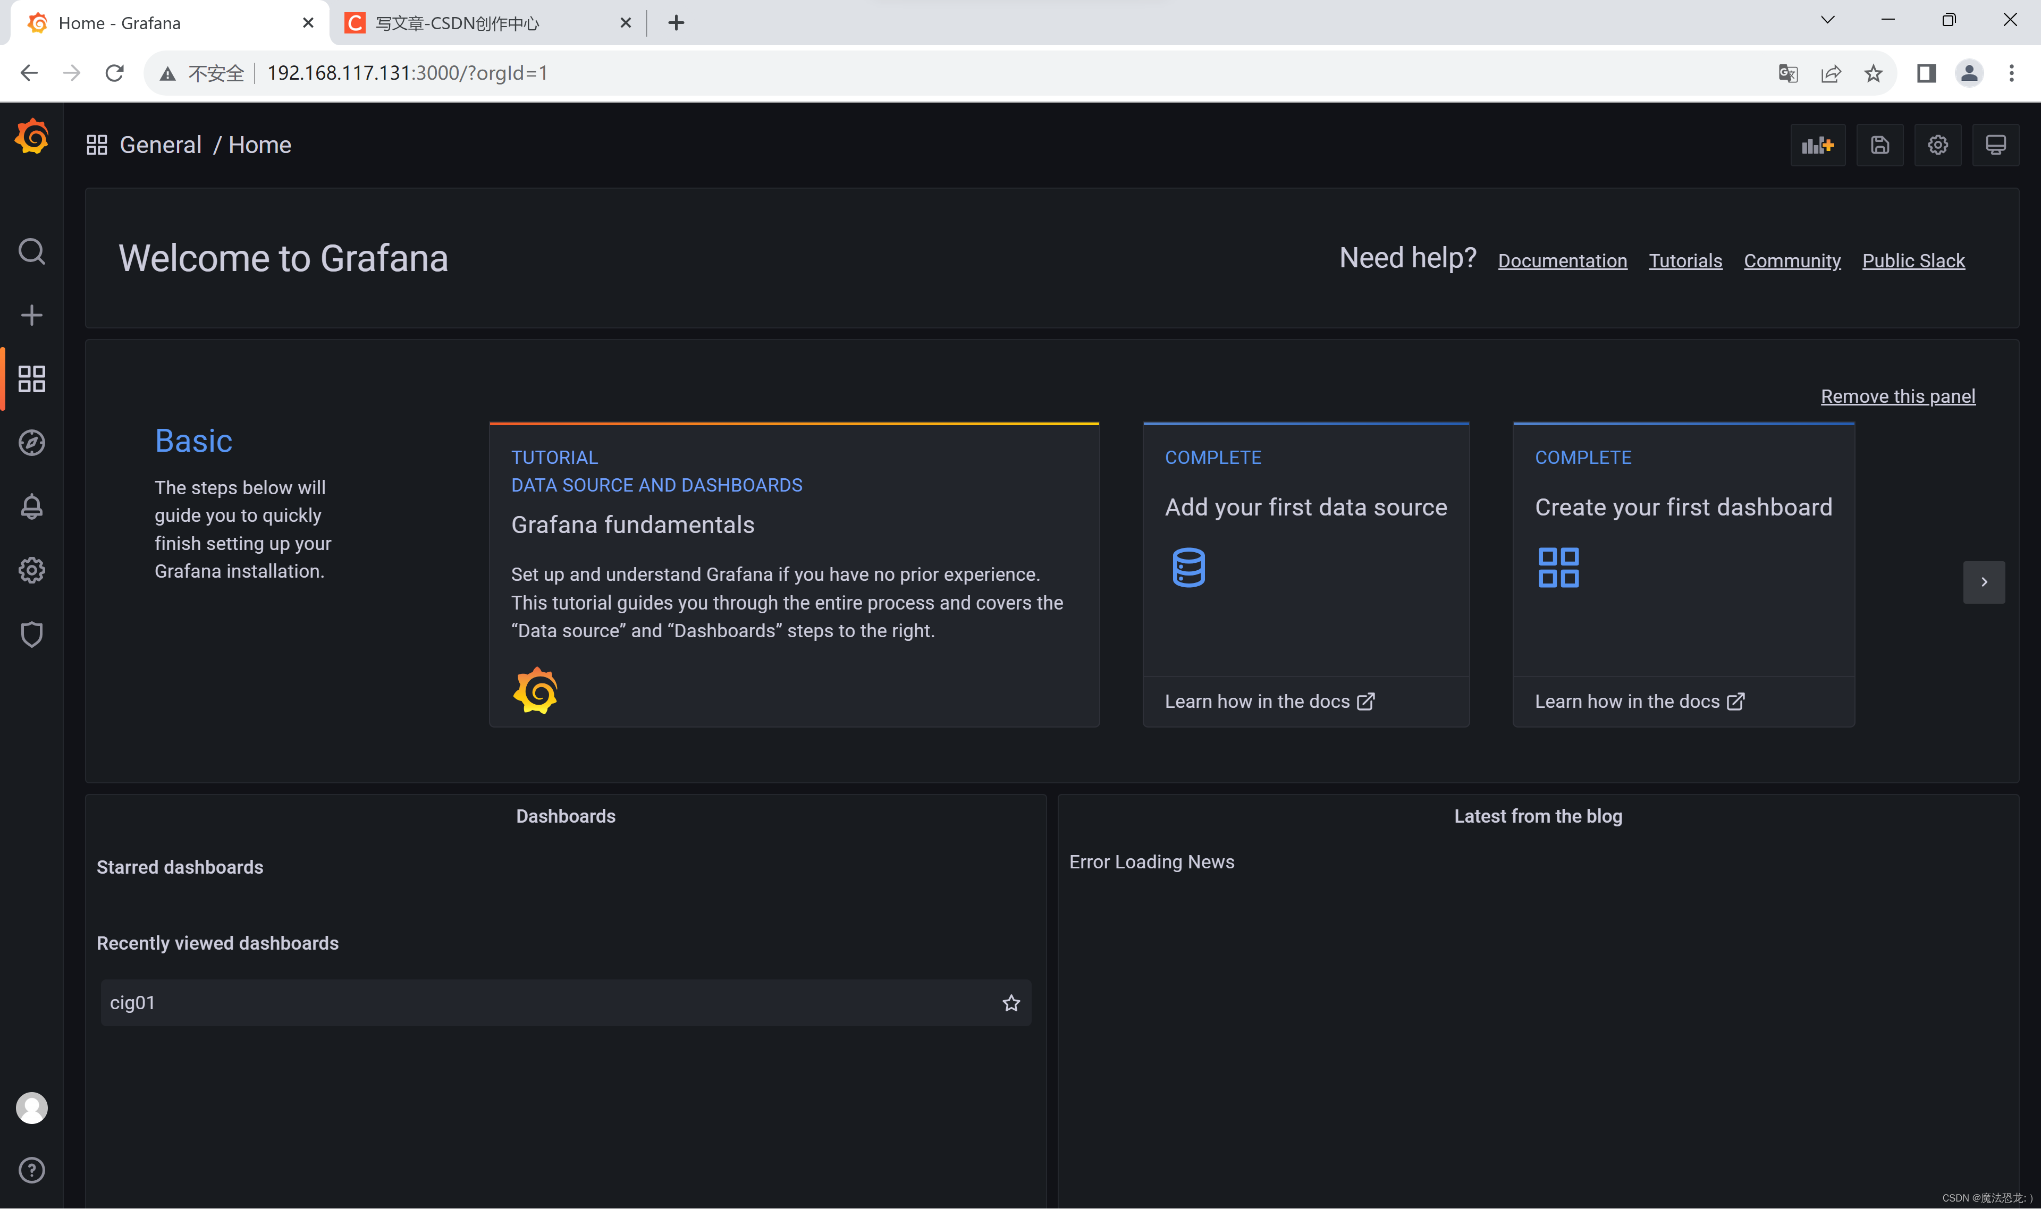2041x1209 pixels.
Task: Open the Server Admin shield icon
Action: [x=32, y=634]
